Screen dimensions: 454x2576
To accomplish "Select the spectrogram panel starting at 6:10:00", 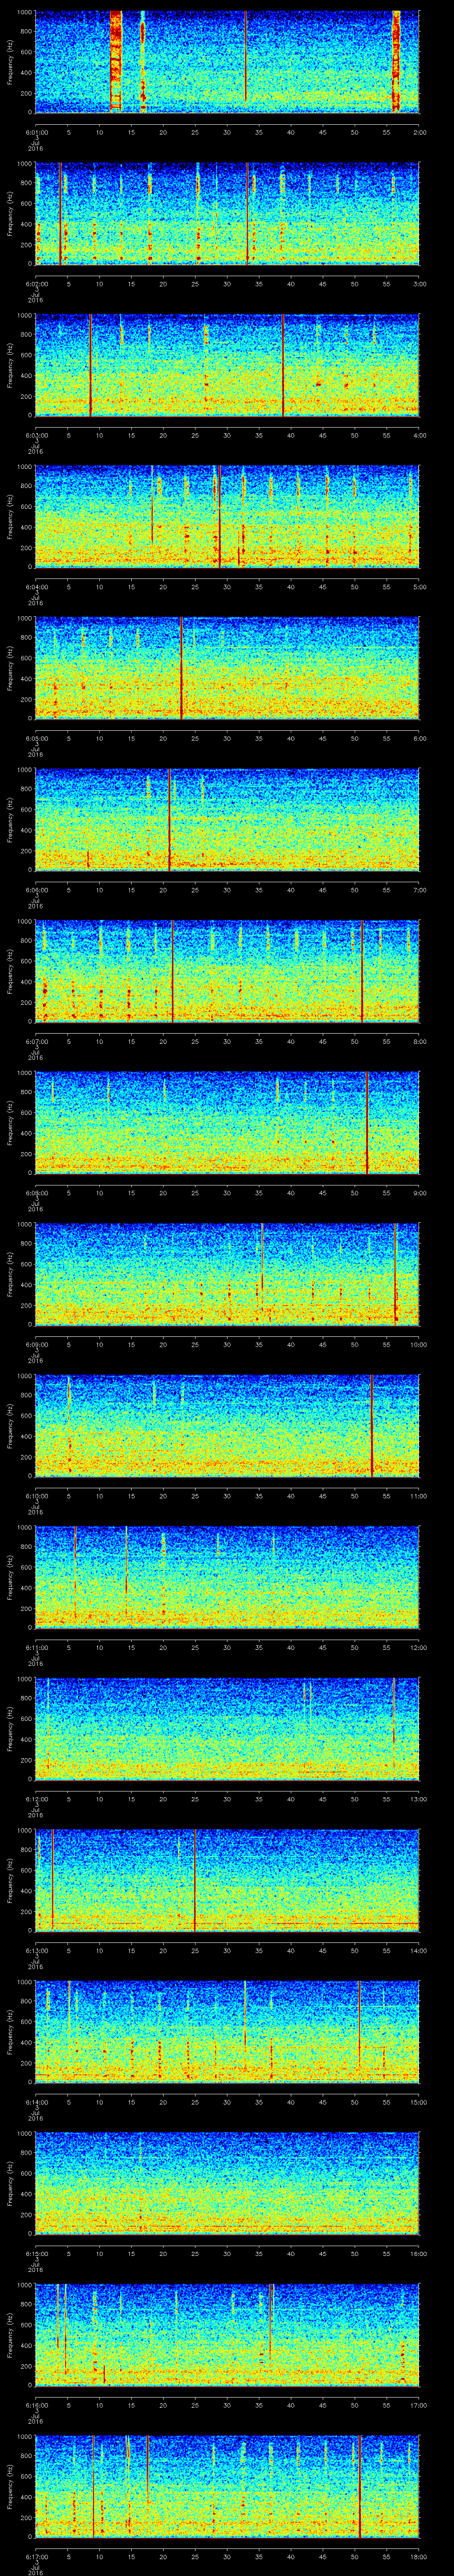I will pos(227,1425).
